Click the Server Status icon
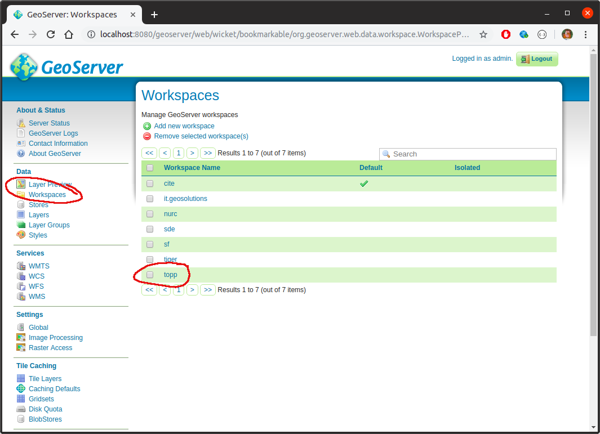The height and width of the screenshot is (434, 600). click(21, 123)
